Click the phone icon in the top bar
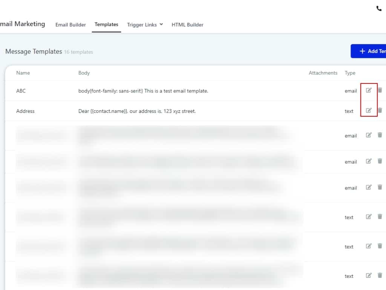The image size is (386, 290). coord(379,9)
